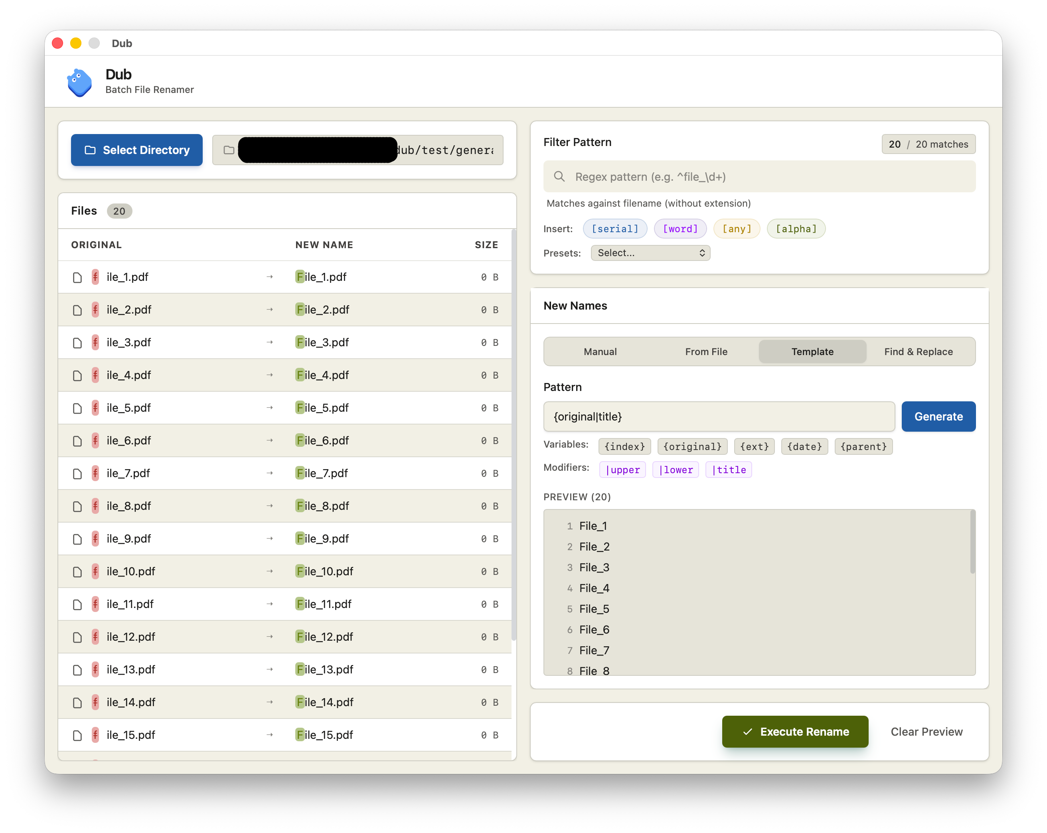This screenshot has width=1047, height=833.
Task: Switch to the Find & Replace tab
Action: pyautogui.click(x=918, y=352)
